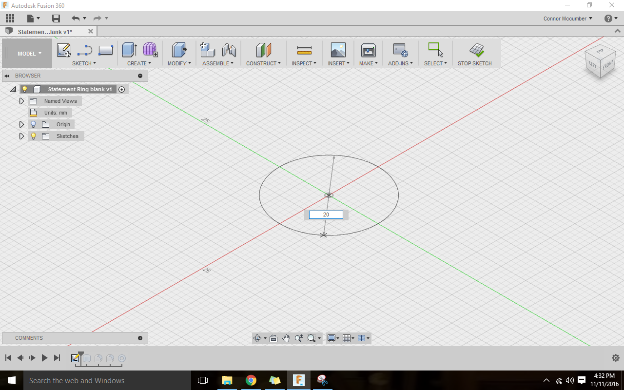Select the Spline sketch tool

(85, 50)
